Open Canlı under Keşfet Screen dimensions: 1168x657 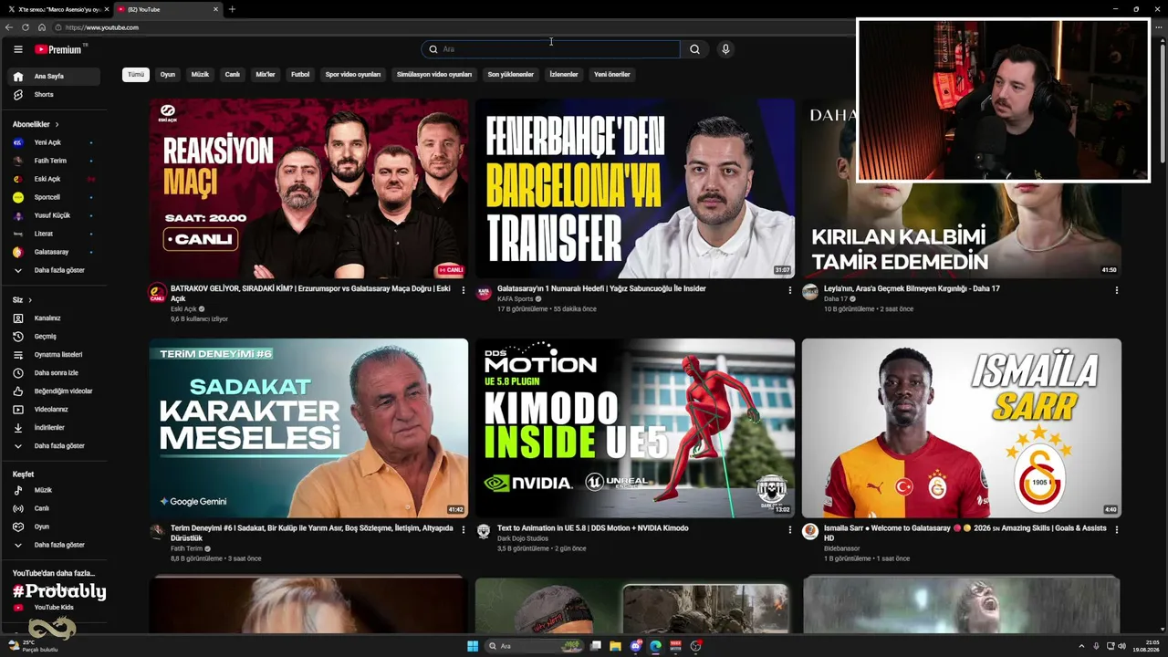coord(55,508)
